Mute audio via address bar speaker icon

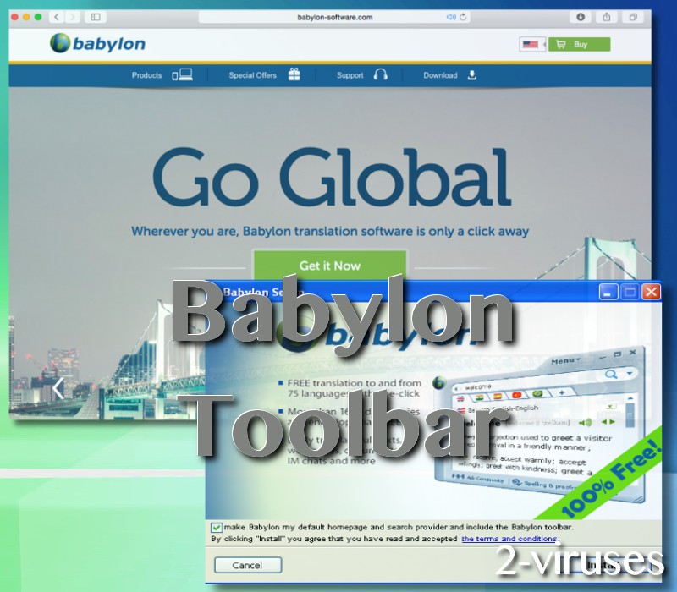pyautogui.click(x=451, y=17)
